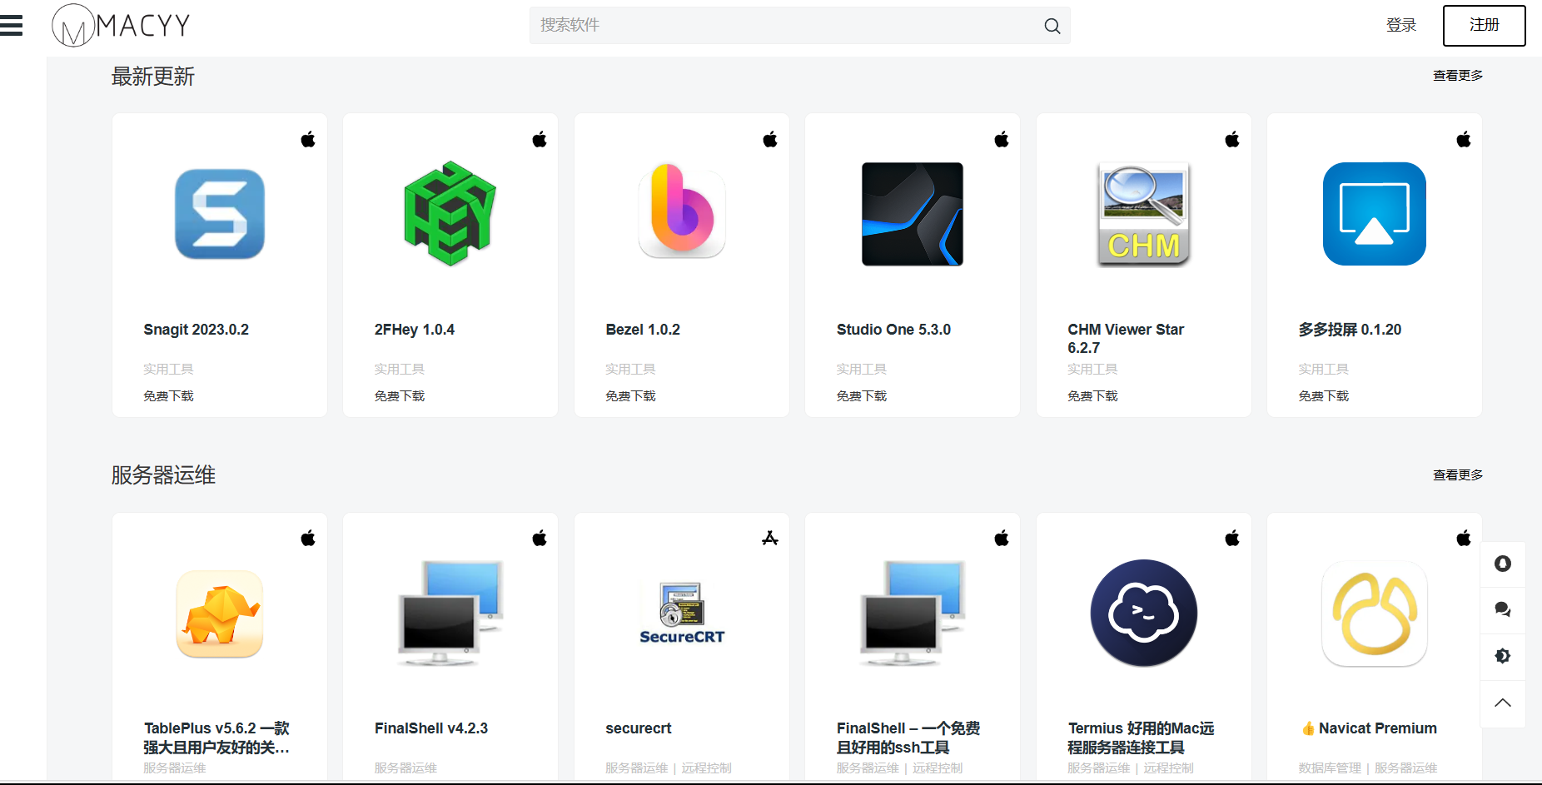Image resolution: width=1542 pixels, height=785 pixels.
Task: Open the CHM Viewer Star 6.2.7 title
Action: [x=1126, y=339]
